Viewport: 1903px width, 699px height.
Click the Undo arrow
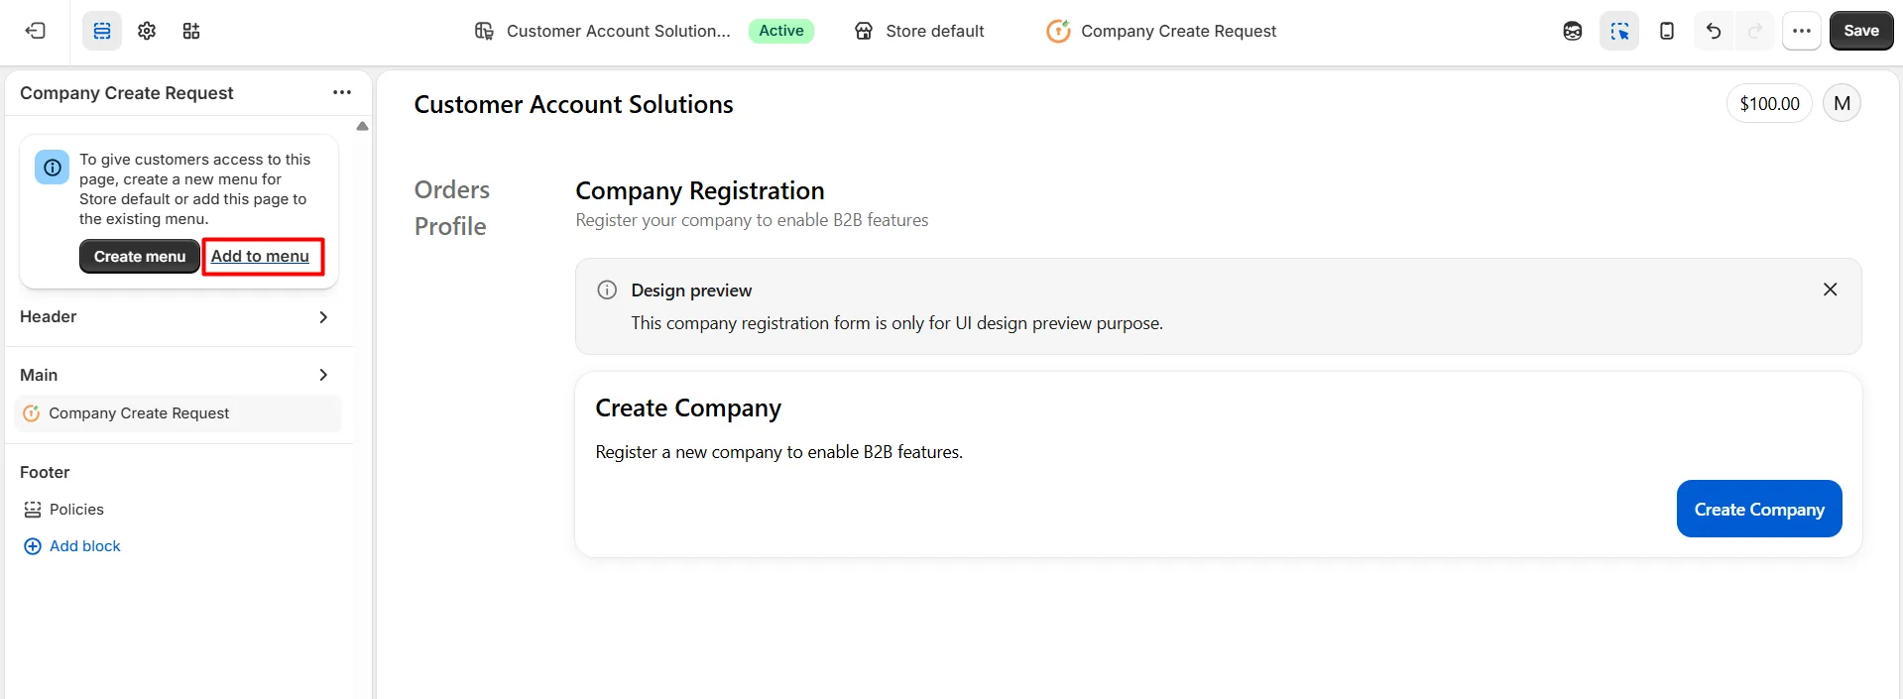coord(1714,31)
